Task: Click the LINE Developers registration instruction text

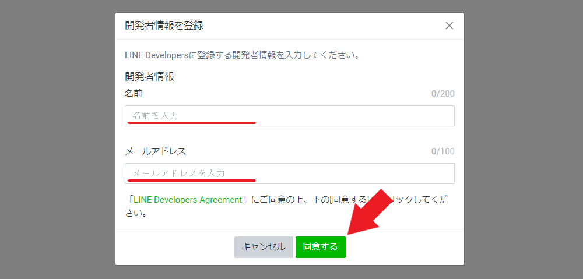Action: (x=241, y=56)
